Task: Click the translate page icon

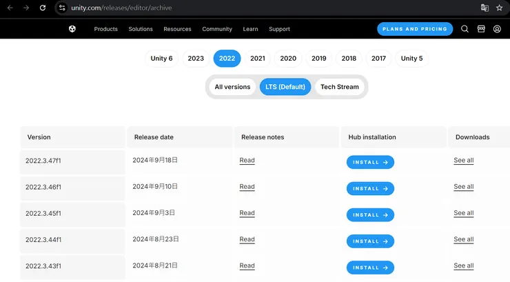Action: (484, 8)
